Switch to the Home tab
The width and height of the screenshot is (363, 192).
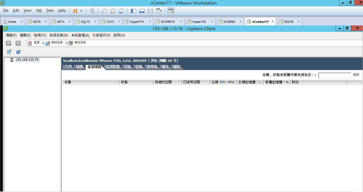12,22
